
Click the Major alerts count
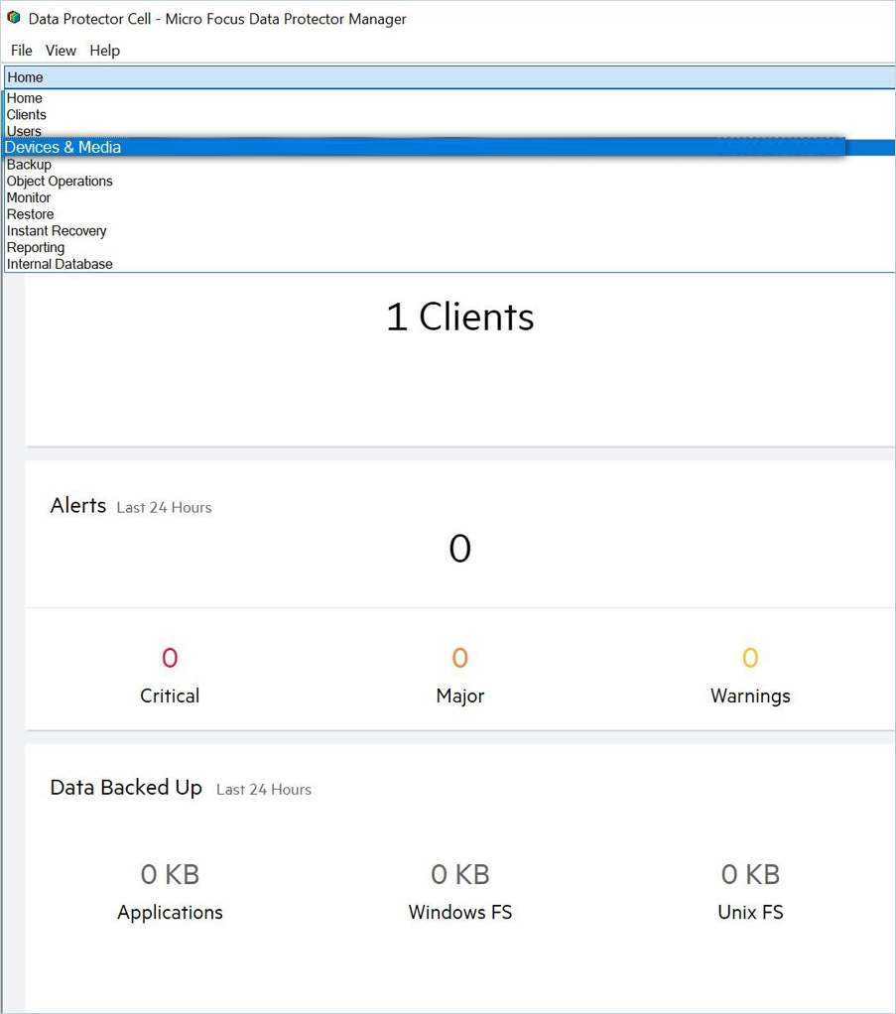pyautogui.click(x=459, y=658)
